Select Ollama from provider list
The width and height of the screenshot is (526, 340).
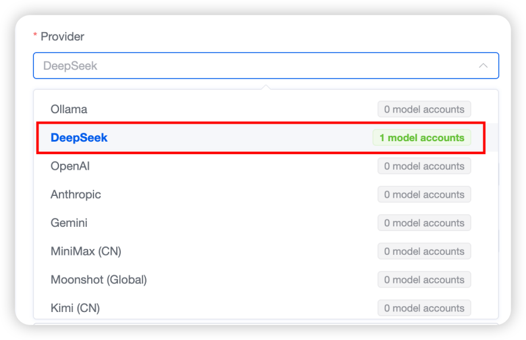click(x=69, y=110)
